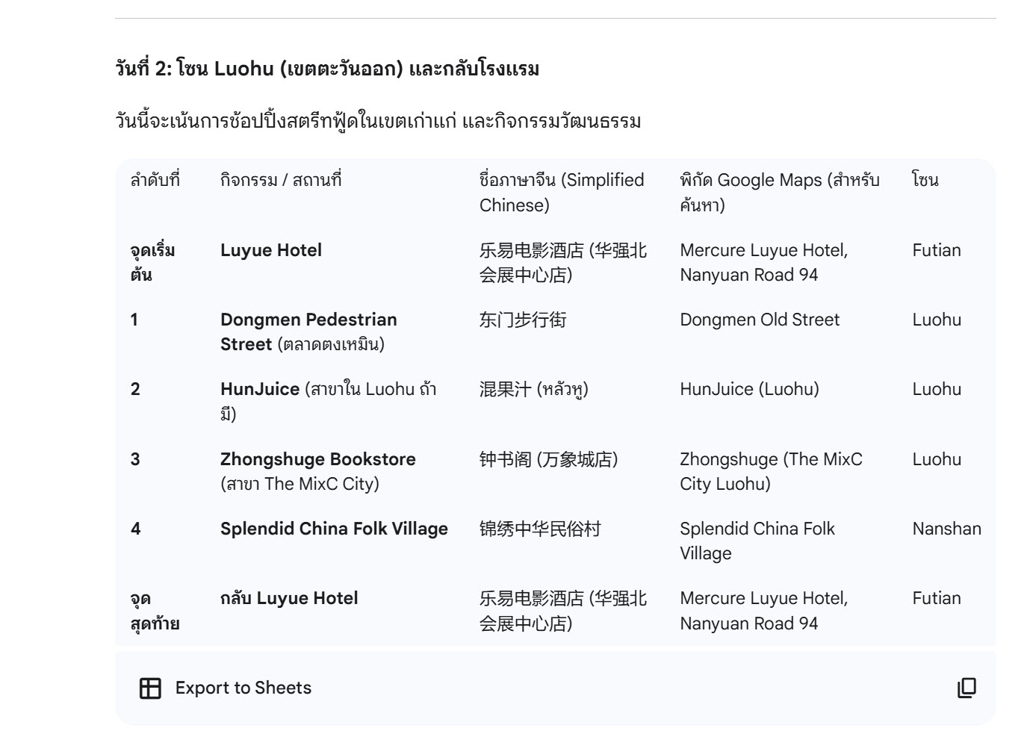Click Zhongshuge Bookstore cell
This screenshot has width=1027, height=731.
(x=317, y=459)
